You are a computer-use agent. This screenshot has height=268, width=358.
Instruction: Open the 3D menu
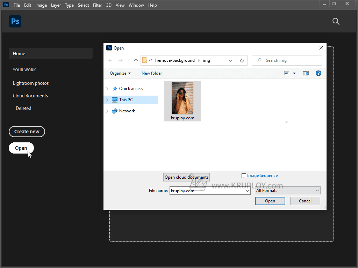pos(109,5)
